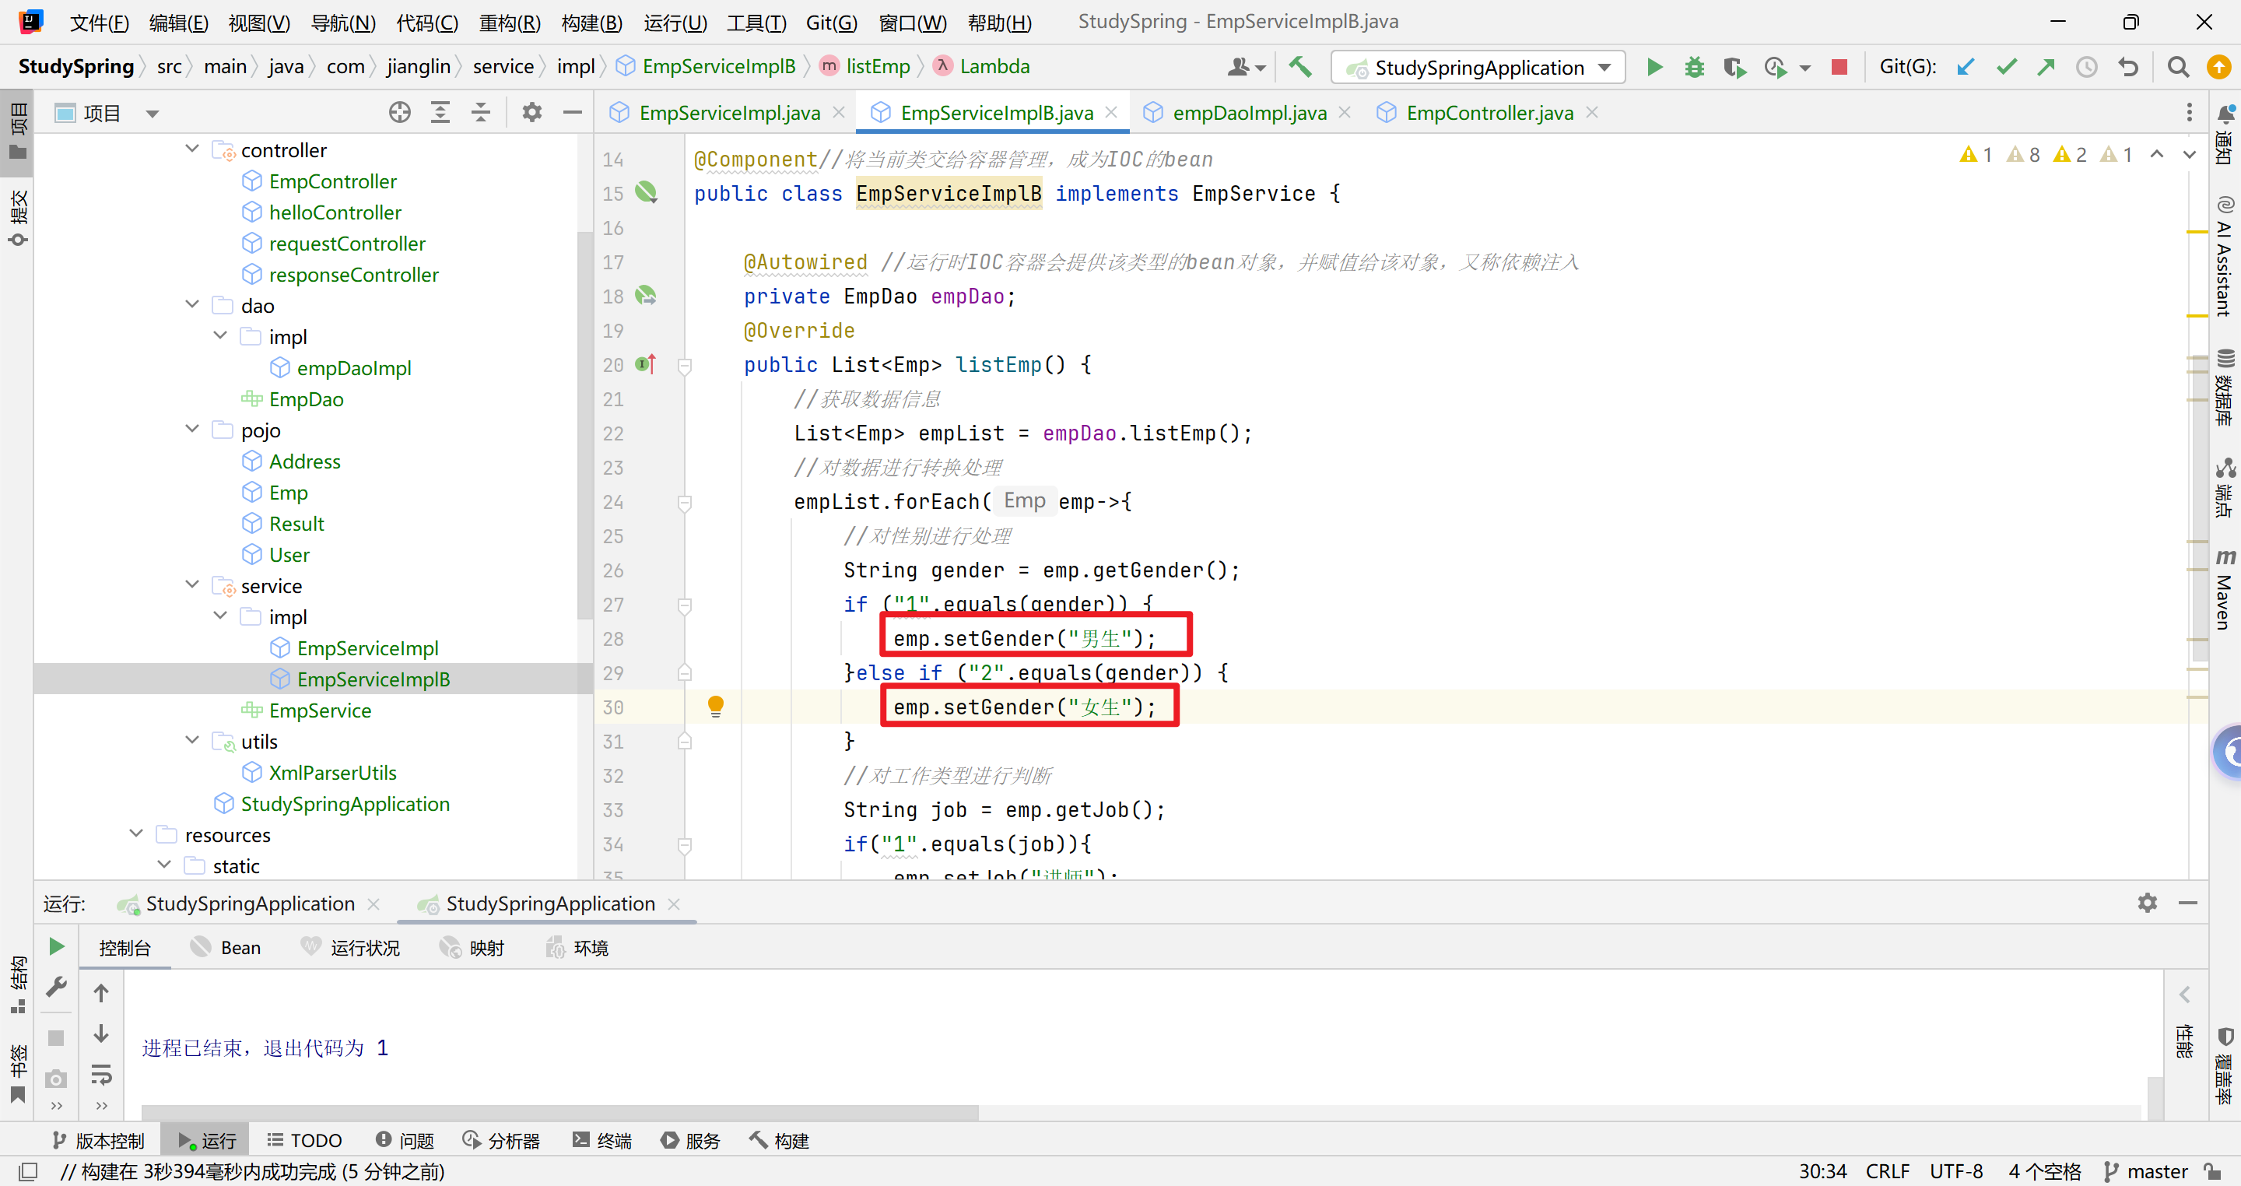2241x1186 pixels.
Task: Toggle the Maven side tool window
Action: (2225, 589)
